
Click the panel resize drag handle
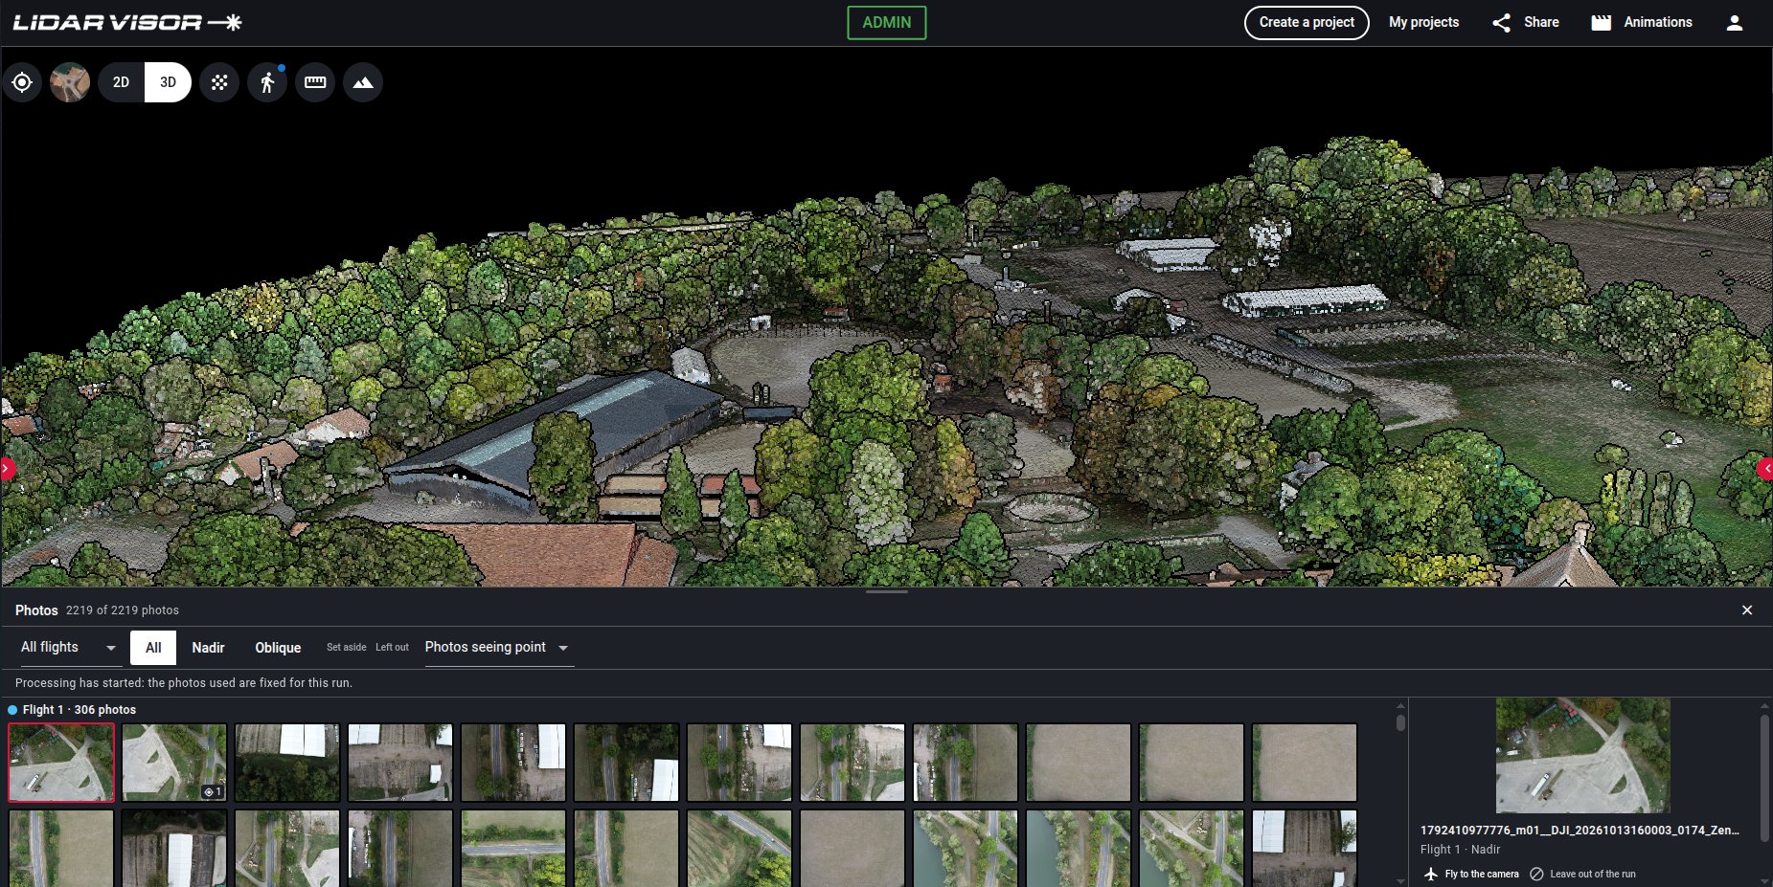(x=886, y=591)
